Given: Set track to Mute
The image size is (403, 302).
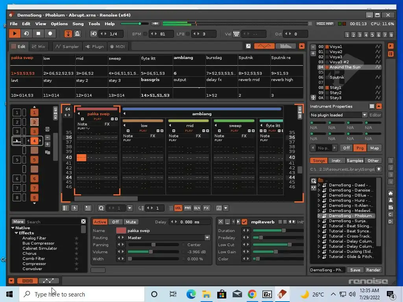Looking at the screenshot, I should pyautogui.click(x=131, y=222).
